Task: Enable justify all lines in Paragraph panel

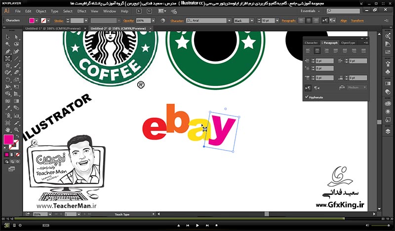Action: tap(363, 51)
